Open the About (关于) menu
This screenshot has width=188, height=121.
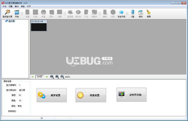point(29,7)
